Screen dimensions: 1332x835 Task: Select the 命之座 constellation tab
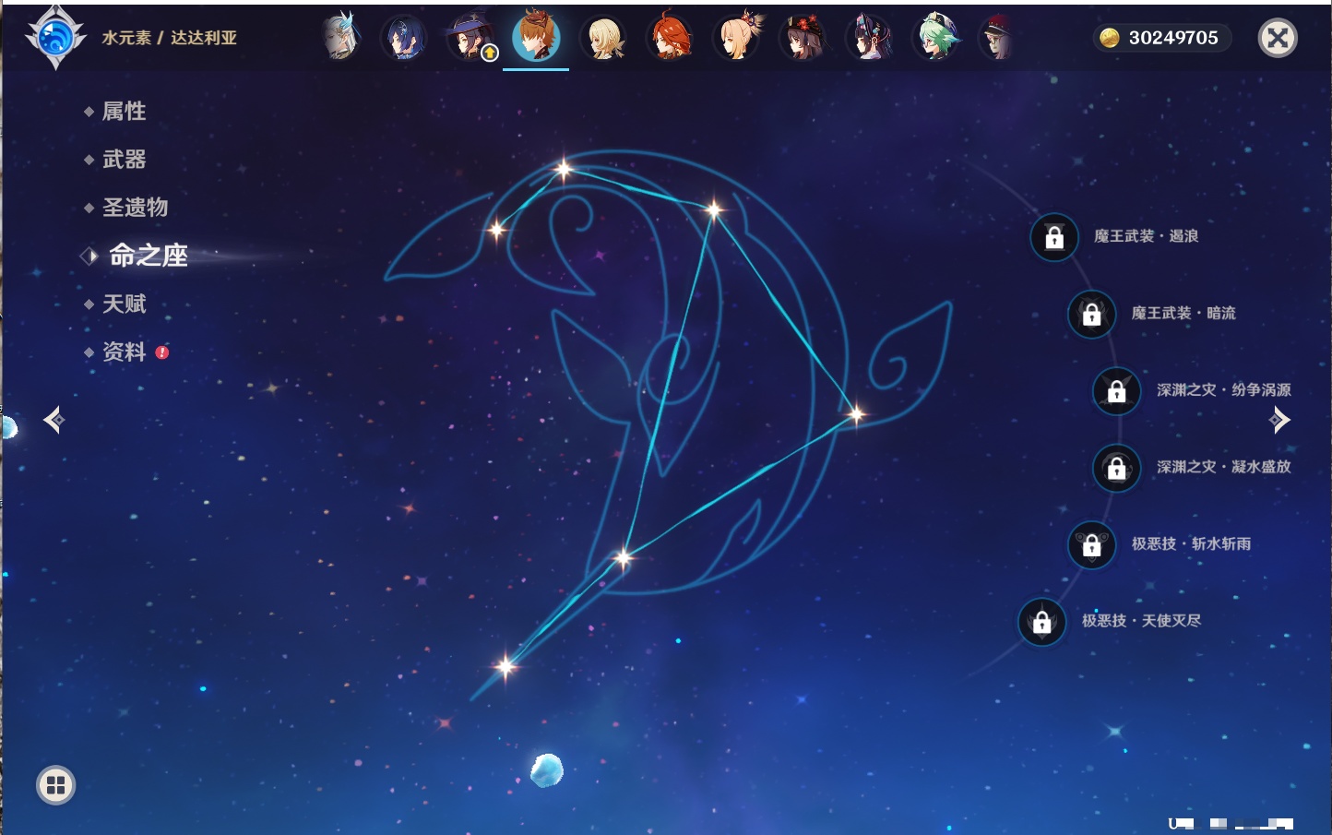pos(149,256)
